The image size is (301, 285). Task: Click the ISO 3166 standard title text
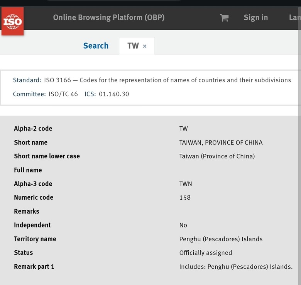point(167,80)
